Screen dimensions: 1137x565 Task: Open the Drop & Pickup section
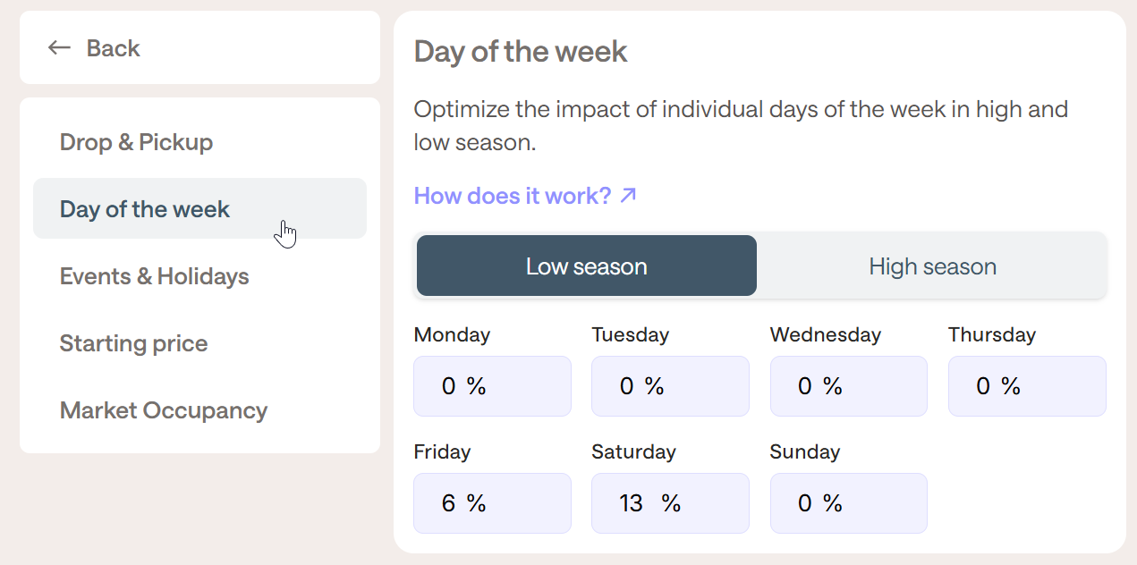click(136, 142)
